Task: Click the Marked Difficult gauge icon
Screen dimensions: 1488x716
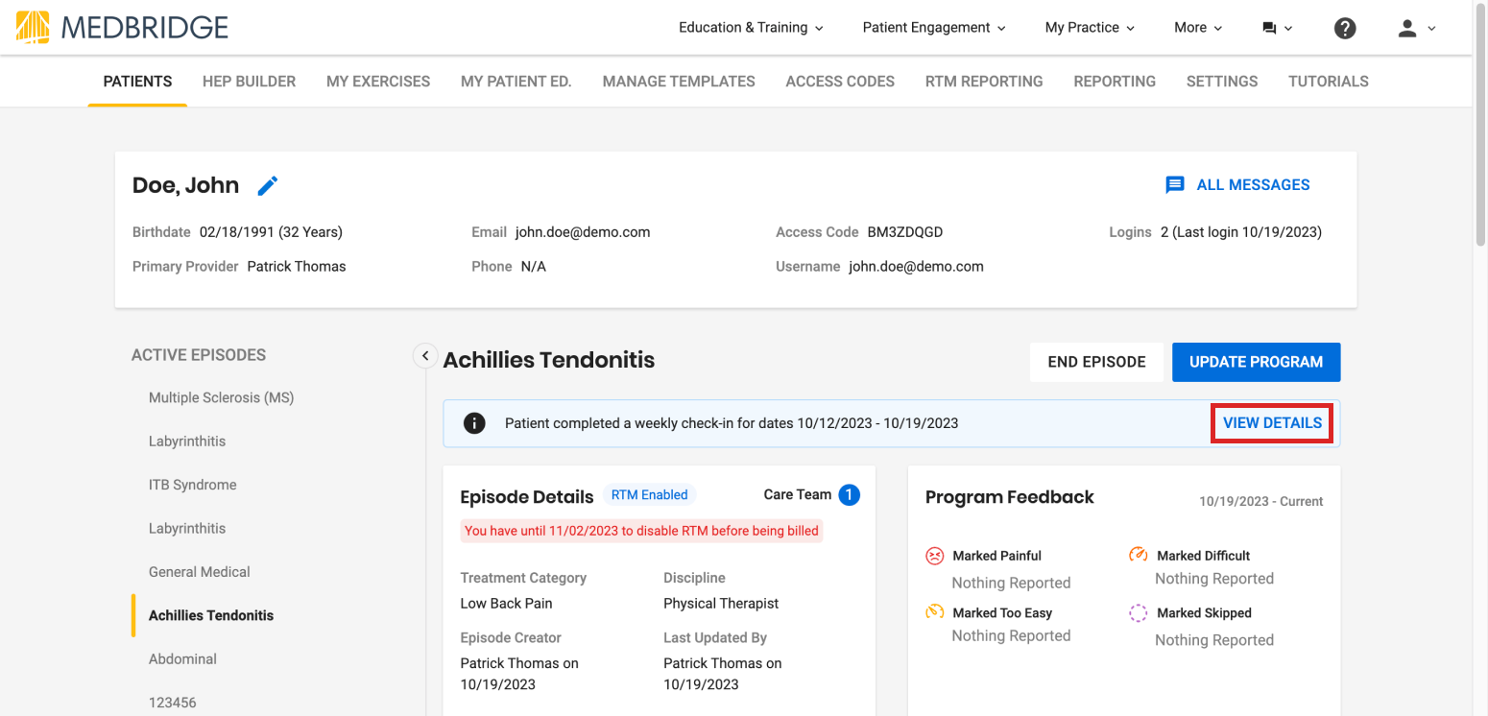Action: 1139,555
